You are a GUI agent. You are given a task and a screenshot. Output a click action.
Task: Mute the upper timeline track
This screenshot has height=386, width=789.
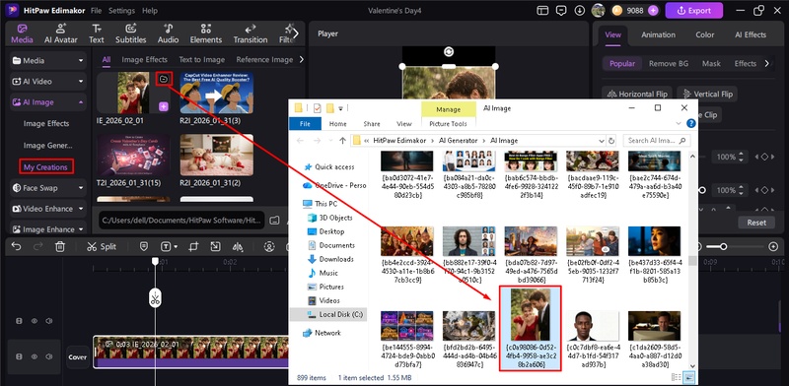pos(49,321)
